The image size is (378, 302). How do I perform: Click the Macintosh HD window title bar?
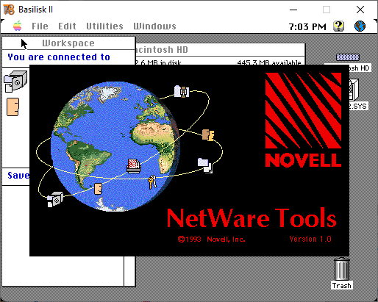(220, 50)
